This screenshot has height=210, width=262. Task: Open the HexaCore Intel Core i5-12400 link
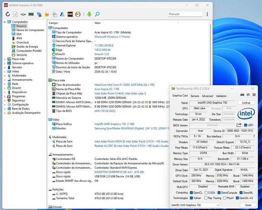[124, 85]
